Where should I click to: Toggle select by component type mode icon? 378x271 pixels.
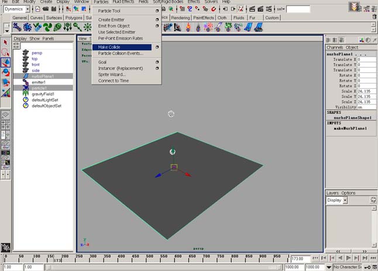84,9
